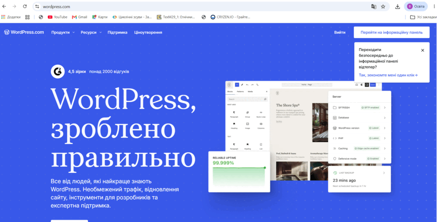The height and width of the screenshot is (222, 437).
Task: Toggle the half-circle styles icon in editor
Action: tap(362, 85)
